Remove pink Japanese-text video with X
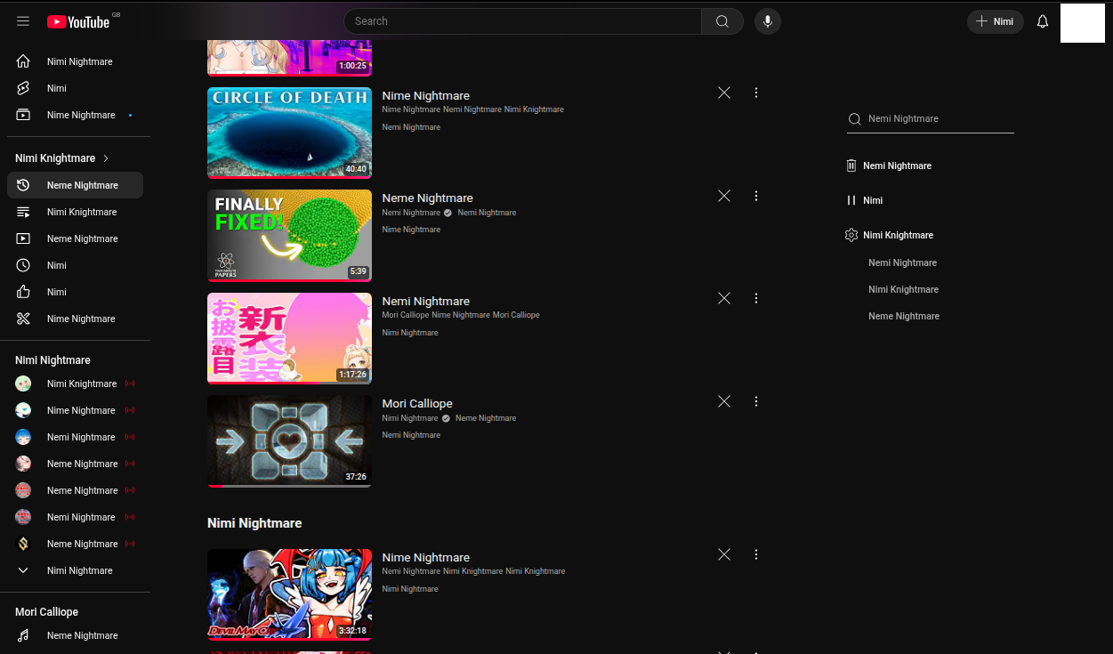The width and height of the screenshot is (1113, 654). tap(724, 298)
